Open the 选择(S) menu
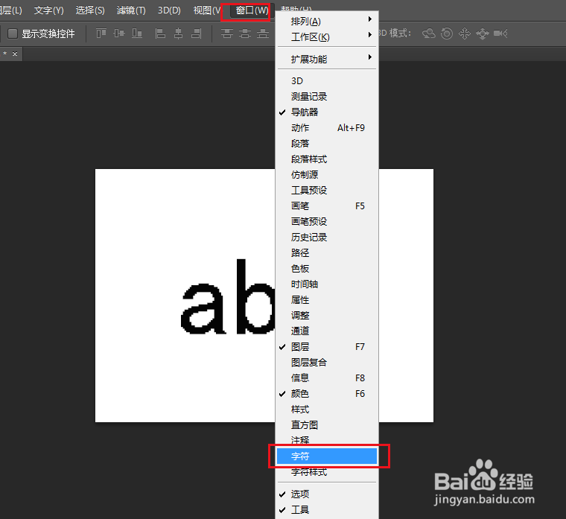The image size is (566, 519). point(90,10)
